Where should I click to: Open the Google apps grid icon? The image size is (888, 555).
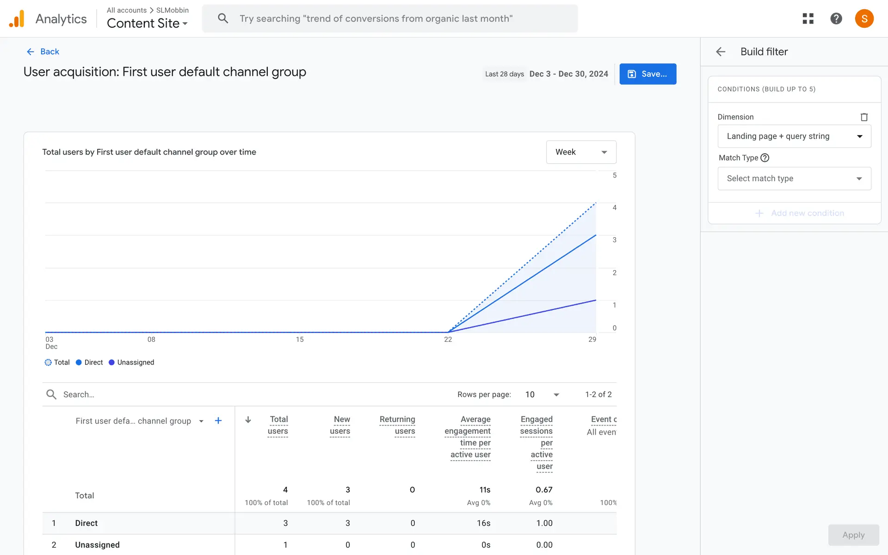tap(808, 18)
